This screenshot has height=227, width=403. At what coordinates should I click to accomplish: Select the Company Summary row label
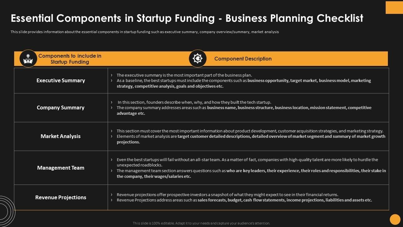click(x=61, y=108)
